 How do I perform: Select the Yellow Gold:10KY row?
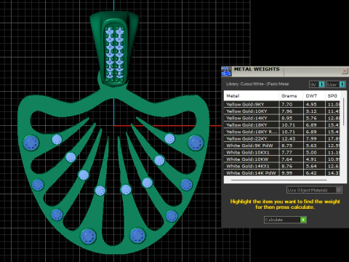click(x=281, y=111)
